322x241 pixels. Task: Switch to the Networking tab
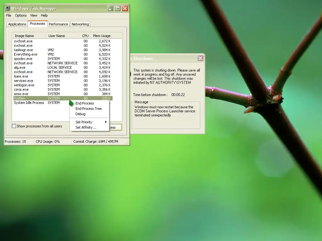[80, 24]
